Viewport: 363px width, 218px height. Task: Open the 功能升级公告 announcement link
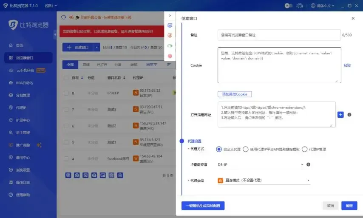(105, 17)
